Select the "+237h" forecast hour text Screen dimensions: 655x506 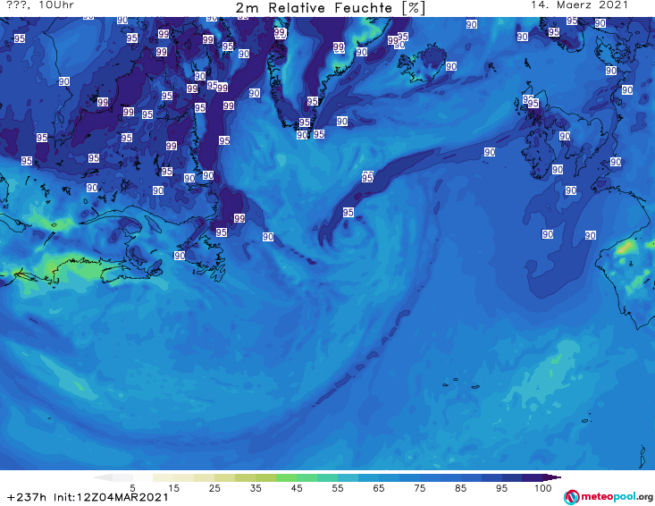pos(27,497)
